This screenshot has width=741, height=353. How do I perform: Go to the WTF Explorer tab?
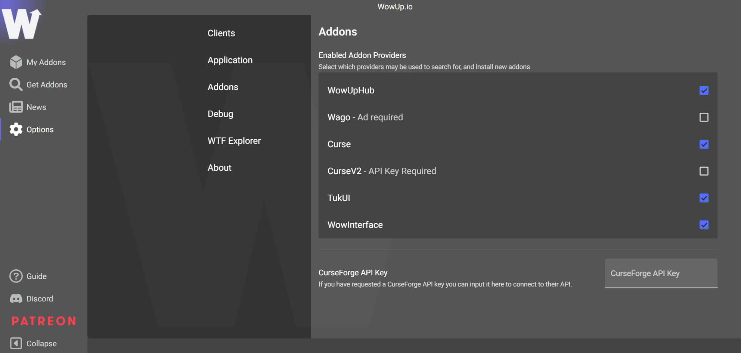234,141
